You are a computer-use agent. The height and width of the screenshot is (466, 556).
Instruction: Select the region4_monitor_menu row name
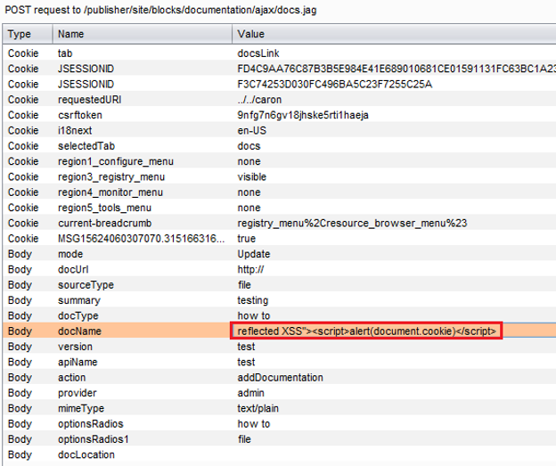[x=110, y=192]
